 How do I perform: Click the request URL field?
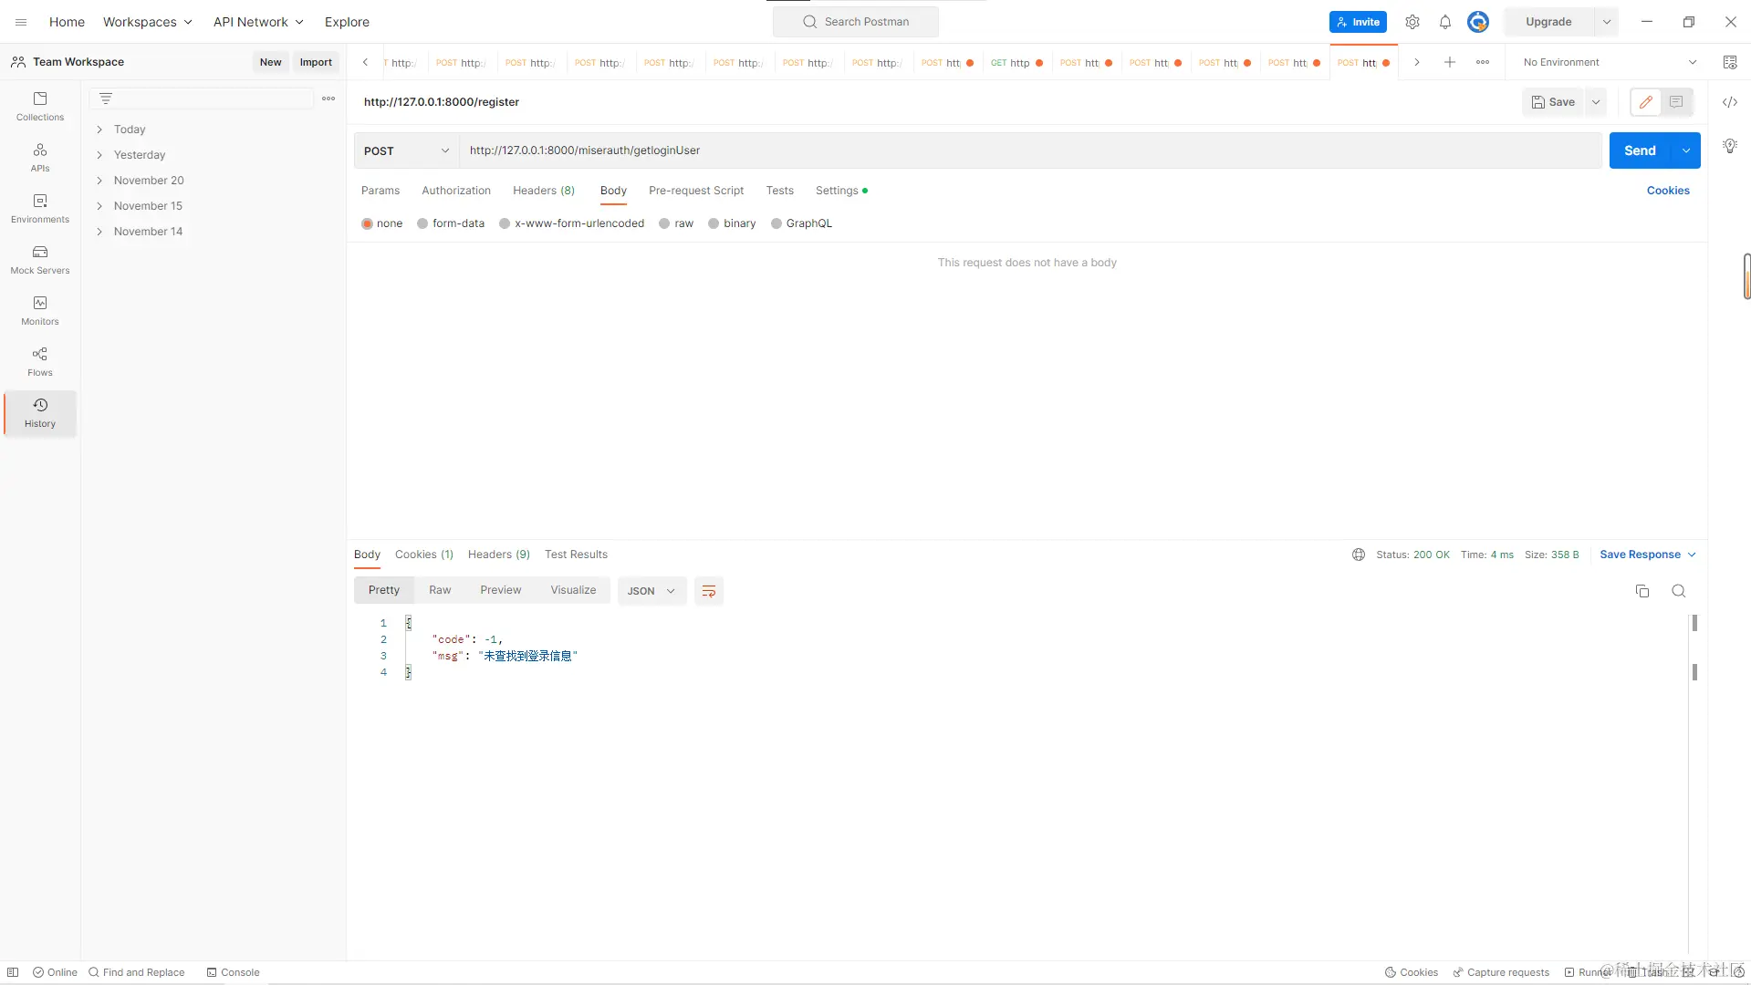[1030, 150]
